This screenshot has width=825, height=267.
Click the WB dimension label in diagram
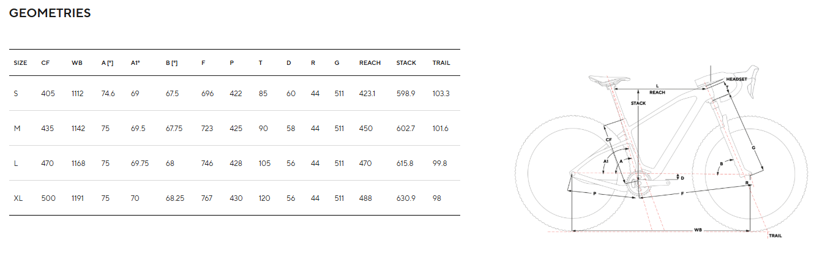click(x=698, y=230)
